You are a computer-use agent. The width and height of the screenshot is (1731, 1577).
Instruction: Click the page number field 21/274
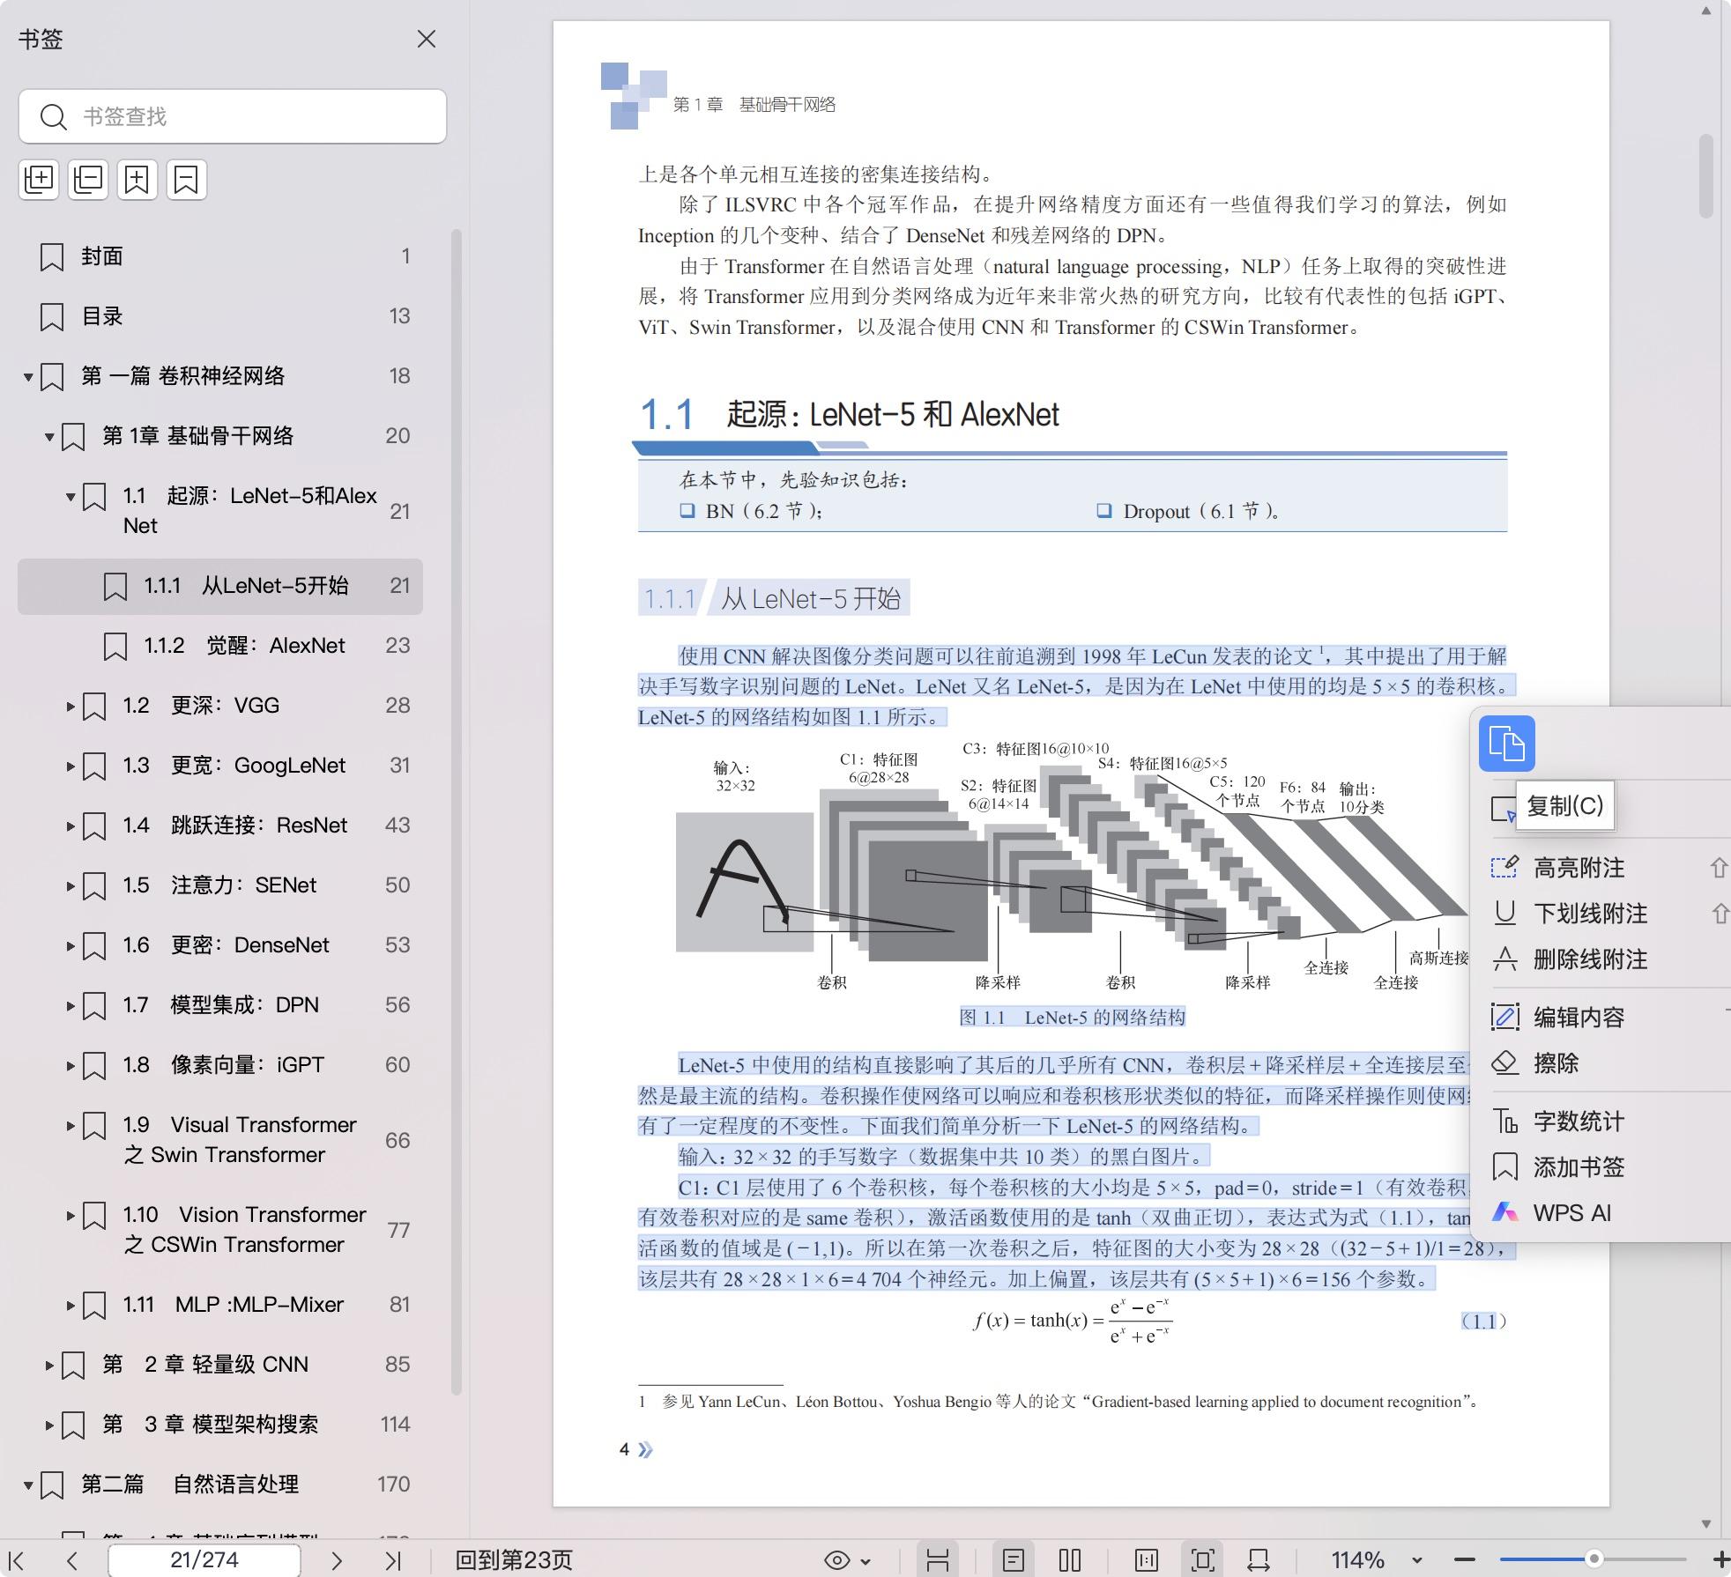[204, 1560]
